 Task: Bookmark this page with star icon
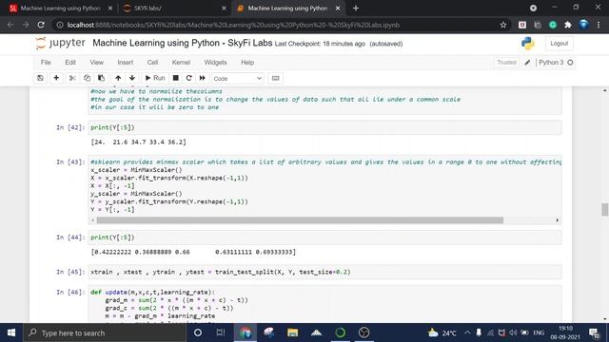(503, 25)
